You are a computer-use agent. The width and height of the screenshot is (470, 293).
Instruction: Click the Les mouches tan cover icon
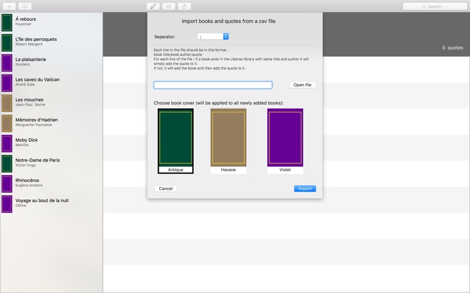click(x=7, y=103)
